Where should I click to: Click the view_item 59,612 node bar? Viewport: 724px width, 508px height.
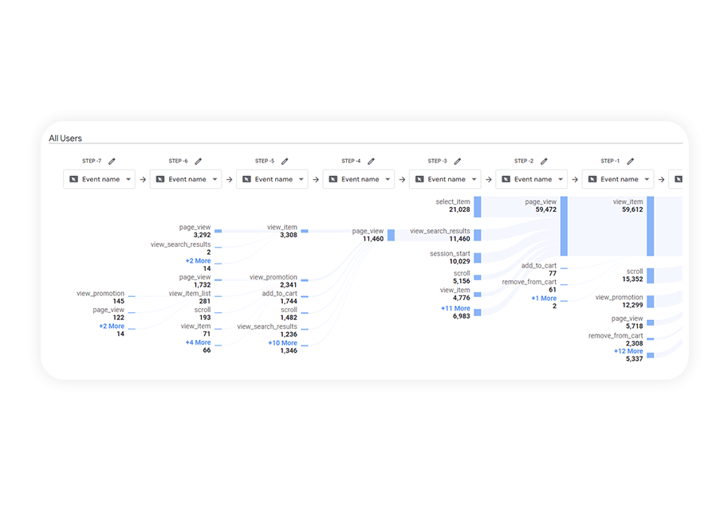[x=650, y=226]
